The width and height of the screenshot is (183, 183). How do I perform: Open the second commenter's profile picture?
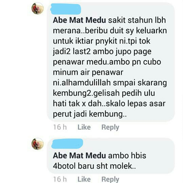(38, 144)
